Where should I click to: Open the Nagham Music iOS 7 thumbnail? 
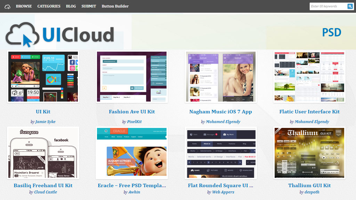(220, 77)
